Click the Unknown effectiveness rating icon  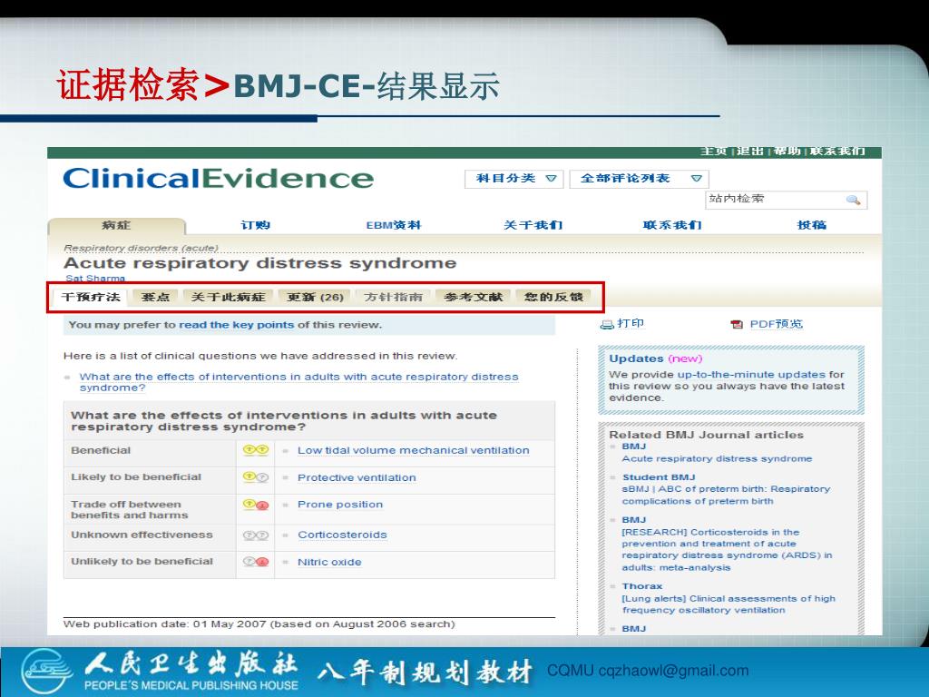pos(255,535)
